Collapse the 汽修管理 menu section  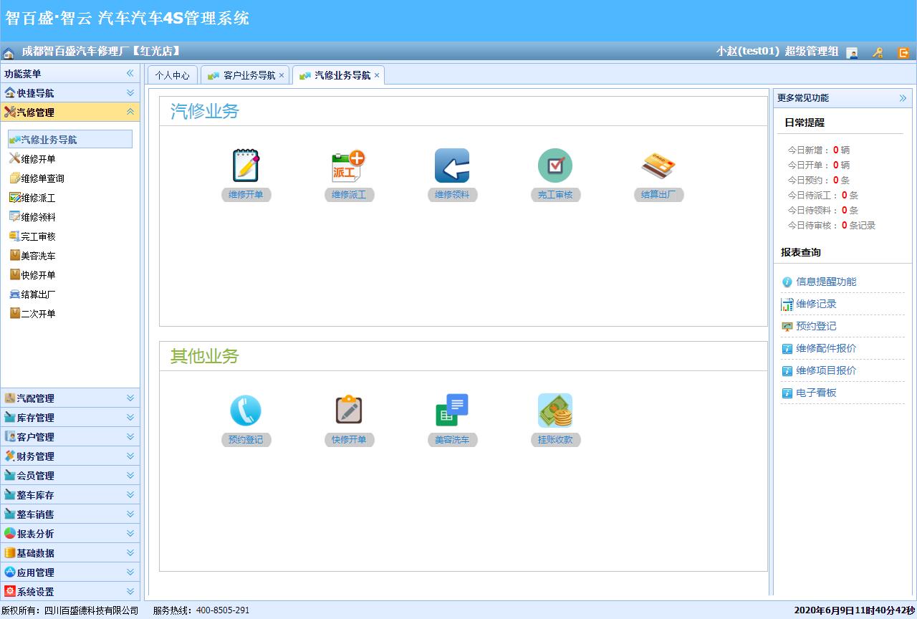point(70,112)
